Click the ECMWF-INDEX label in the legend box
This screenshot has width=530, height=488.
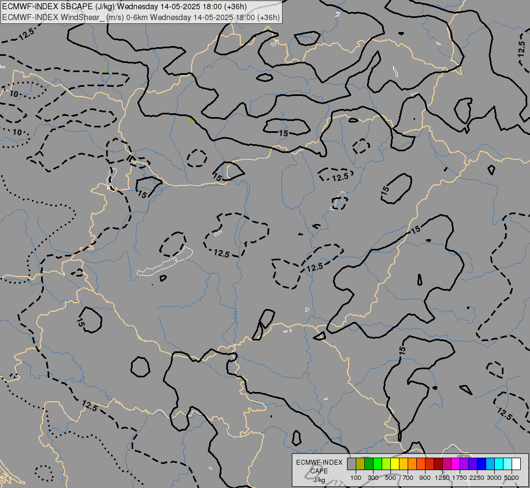coord(319,463)
